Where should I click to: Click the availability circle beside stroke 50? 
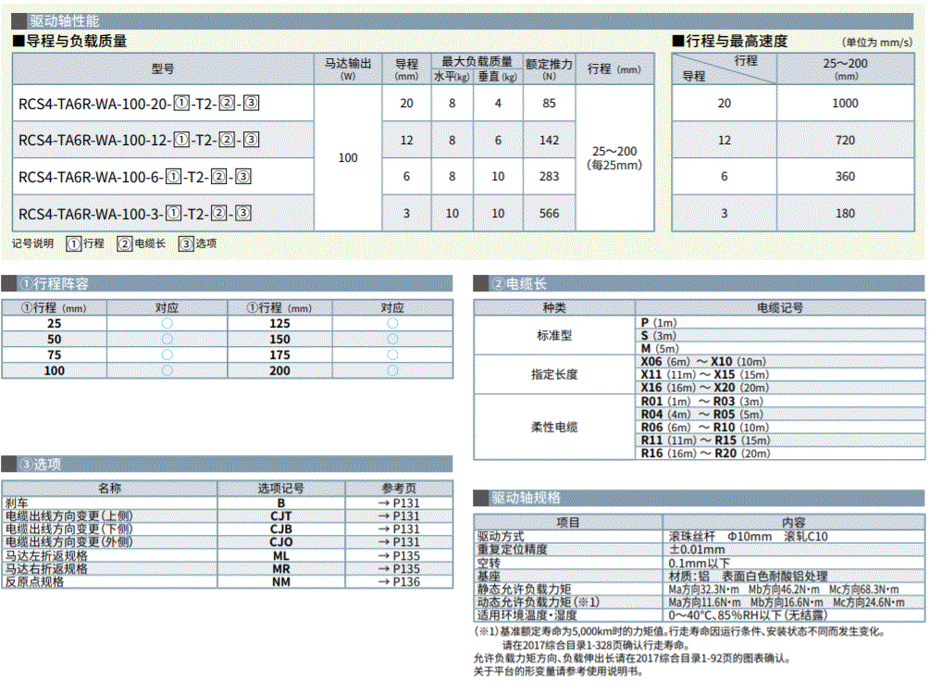pyautogui.click(x=167, y=339)
